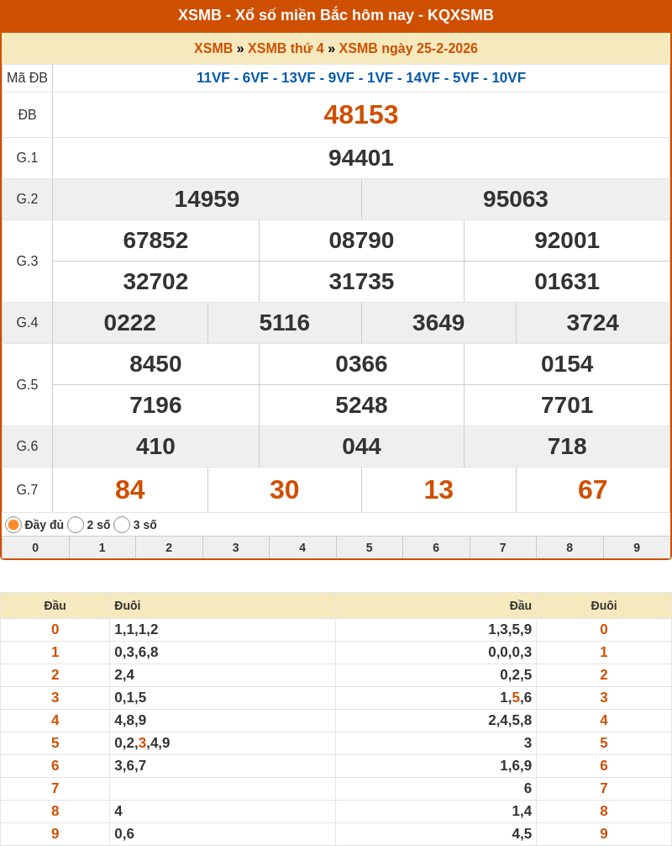This screenshot has height=846, width=672.
Task: Click the special prize number 48153
Action: (361, 114)
